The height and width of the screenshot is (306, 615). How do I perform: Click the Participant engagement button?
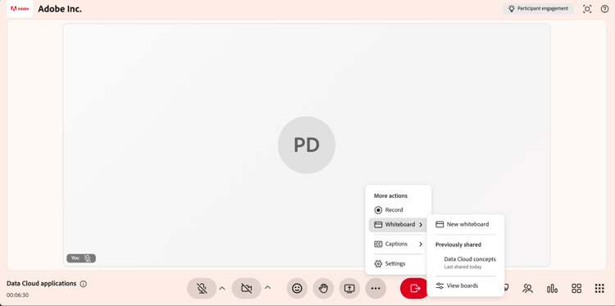(x=538, y=9)
